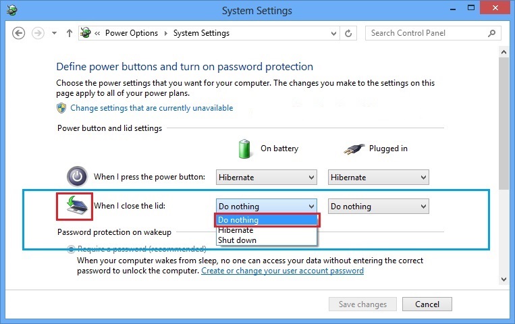Choose Shut down in the lid dropdown list

[x=237, y=240]
